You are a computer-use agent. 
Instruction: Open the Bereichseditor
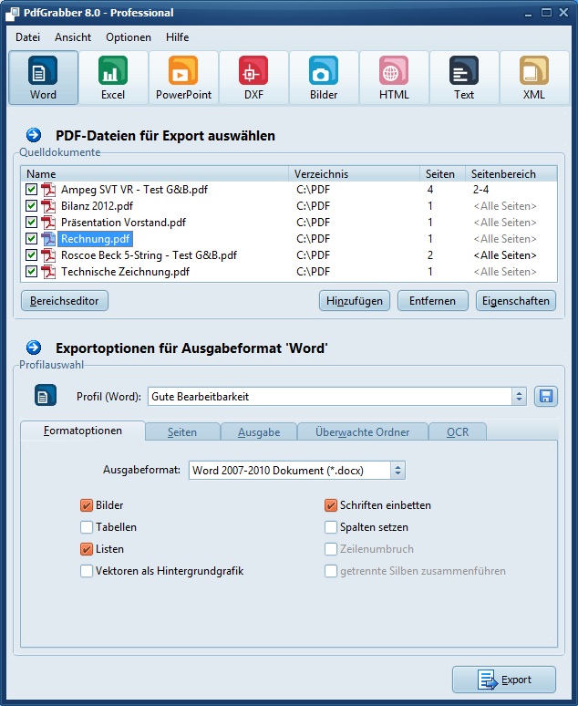point(65,301)
